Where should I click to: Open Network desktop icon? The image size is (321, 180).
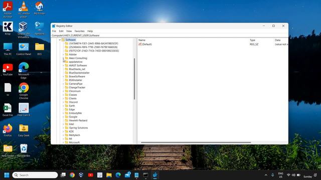click(x=39, y=28)
